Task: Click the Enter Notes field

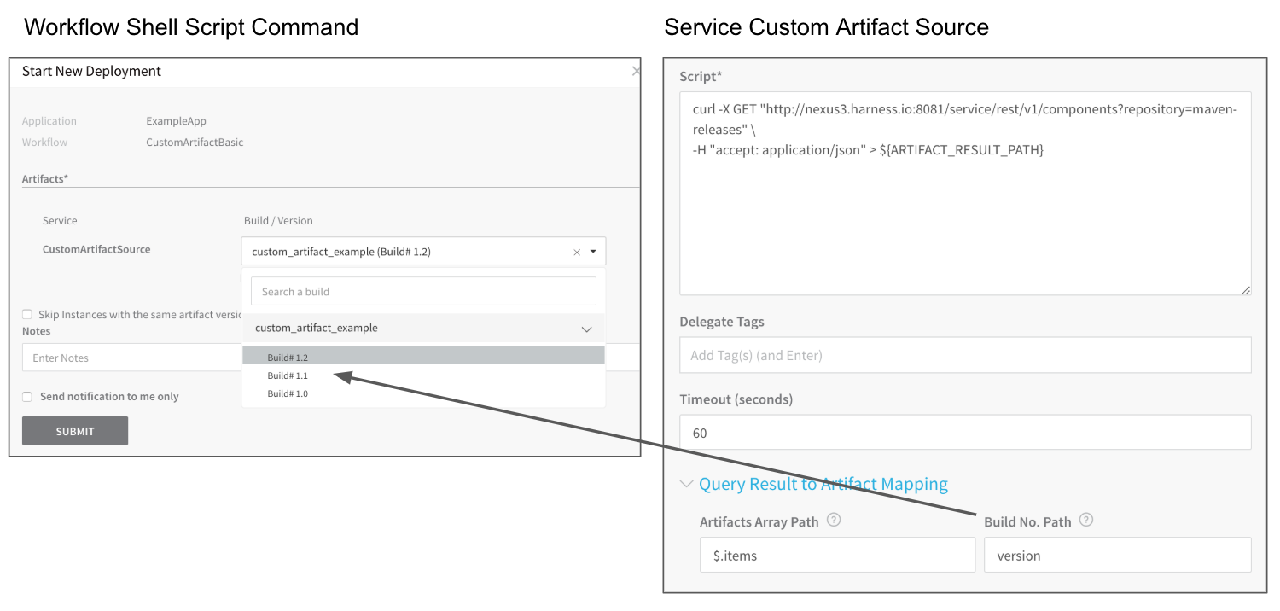Action: 131,358
